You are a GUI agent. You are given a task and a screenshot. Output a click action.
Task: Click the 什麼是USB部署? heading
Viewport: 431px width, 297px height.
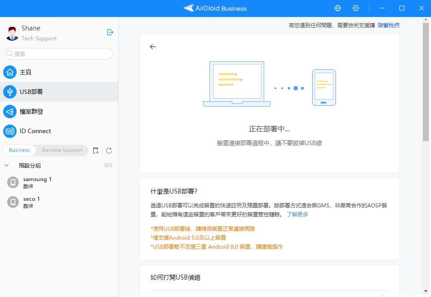tap(174, 191)
